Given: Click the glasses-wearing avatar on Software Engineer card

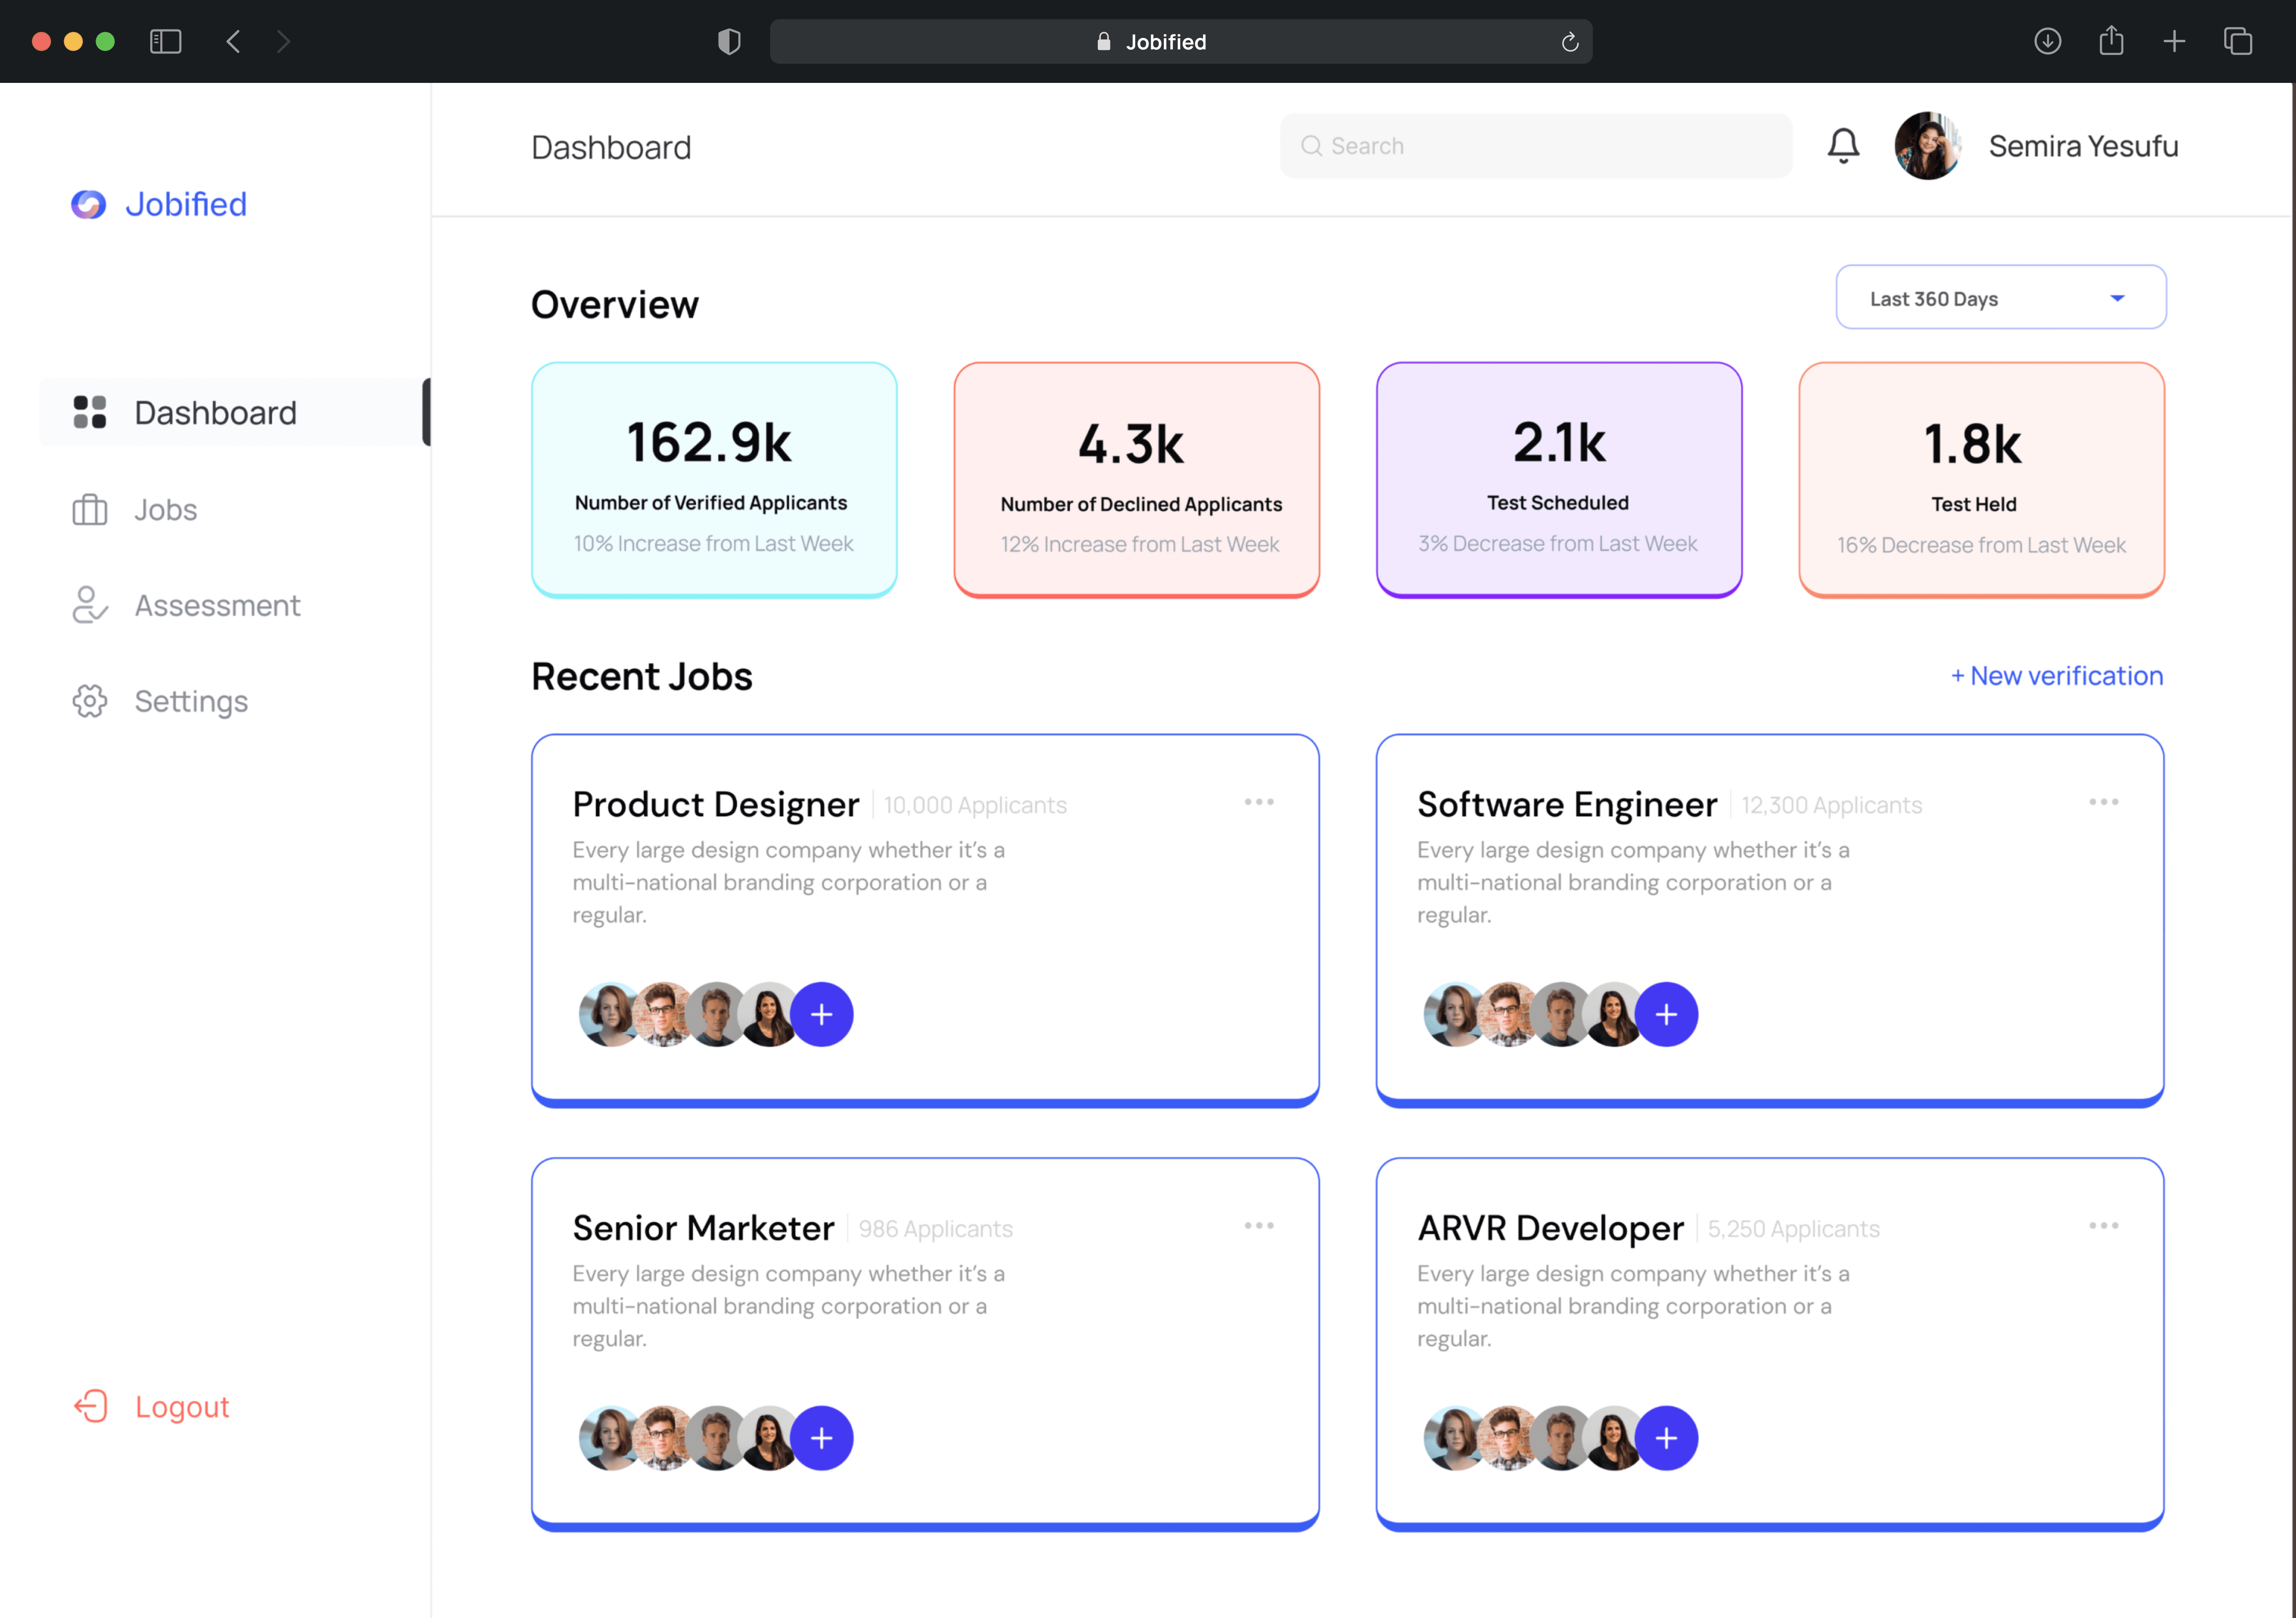Looking at the screenshot, I should (1508, 1014).
